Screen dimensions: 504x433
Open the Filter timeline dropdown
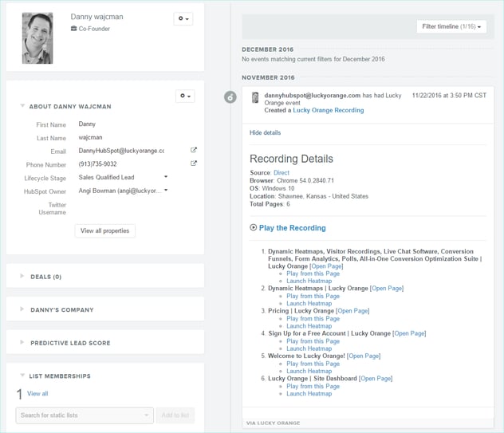(x=451, y=26)
